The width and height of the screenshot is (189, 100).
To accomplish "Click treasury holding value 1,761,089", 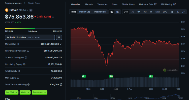I will pos(54,85).
